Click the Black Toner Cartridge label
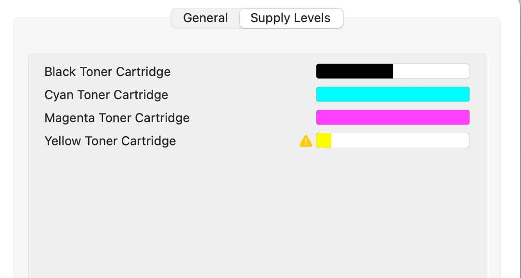 107,72
